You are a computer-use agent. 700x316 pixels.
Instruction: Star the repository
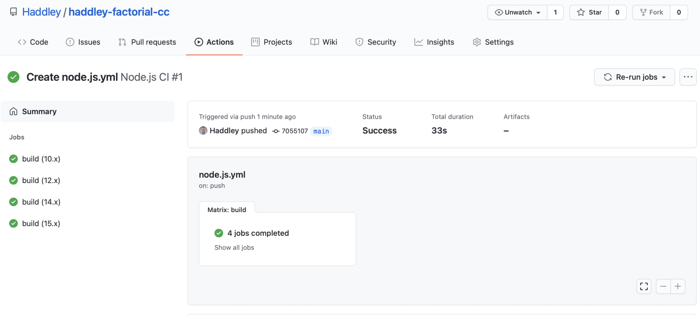(589, 12)
